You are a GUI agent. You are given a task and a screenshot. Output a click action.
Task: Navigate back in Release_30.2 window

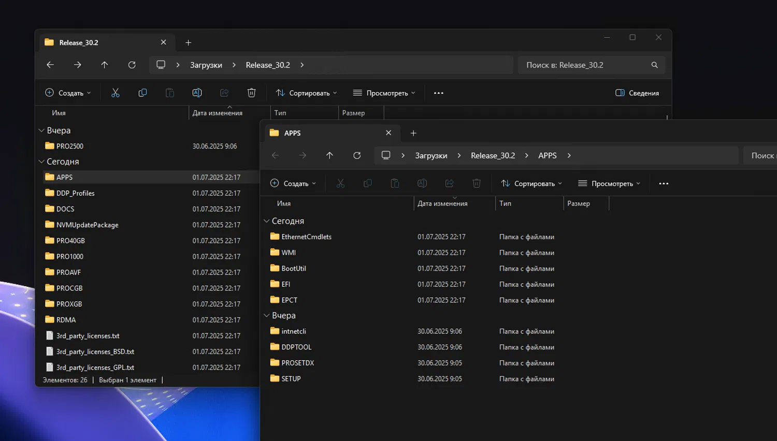click(x=50, y=65)
